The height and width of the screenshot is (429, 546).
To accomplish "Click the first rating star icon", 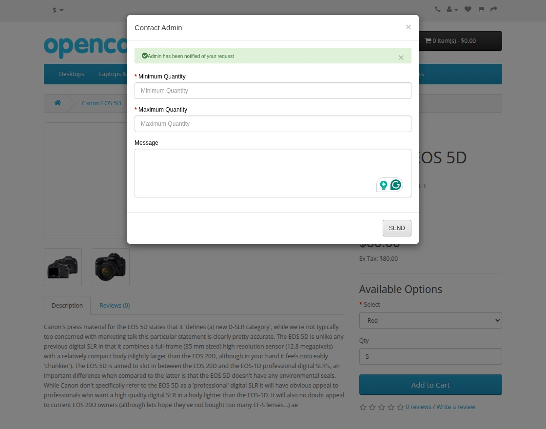I will click(363, 407).
